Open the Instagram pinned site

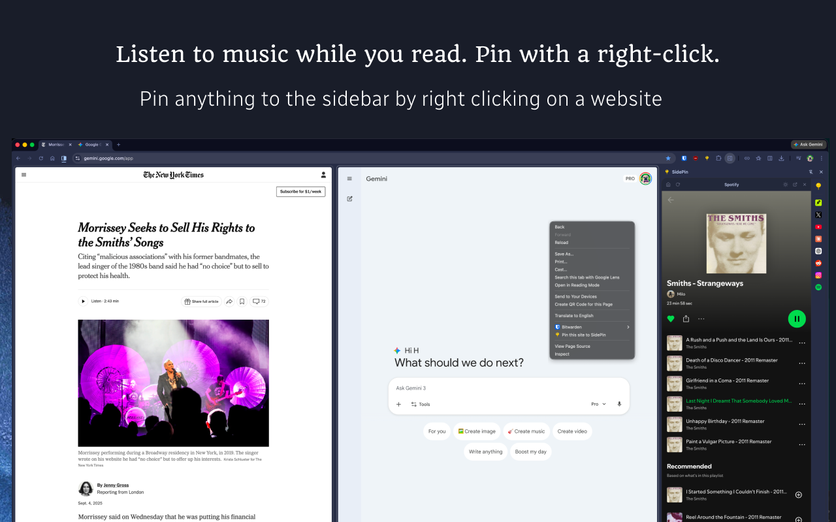click(818, 275)
